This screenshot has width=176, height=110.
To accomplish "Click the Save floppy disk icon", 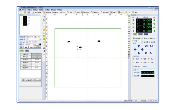I will tap(29, 12).
